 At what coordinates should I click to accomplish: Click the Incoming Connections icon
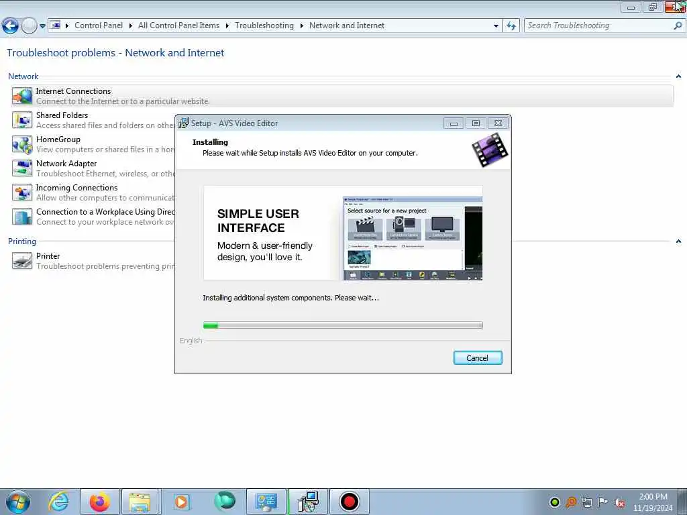tap(22, 192)
